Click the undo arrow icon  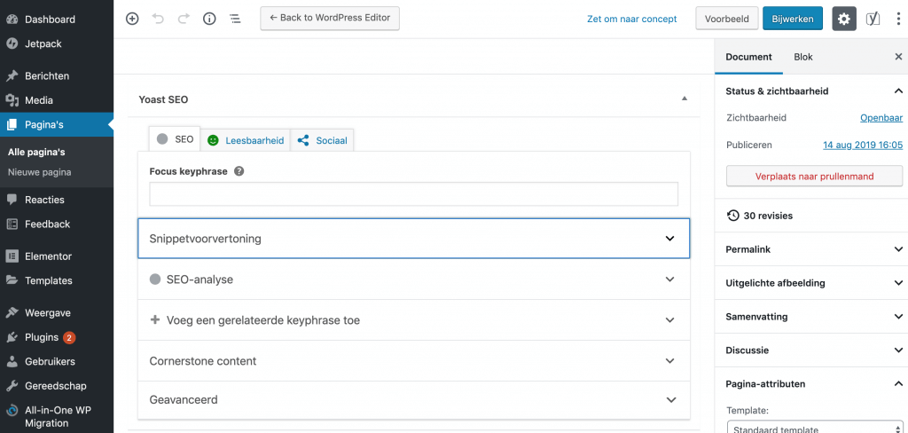[x=158, y=19]
